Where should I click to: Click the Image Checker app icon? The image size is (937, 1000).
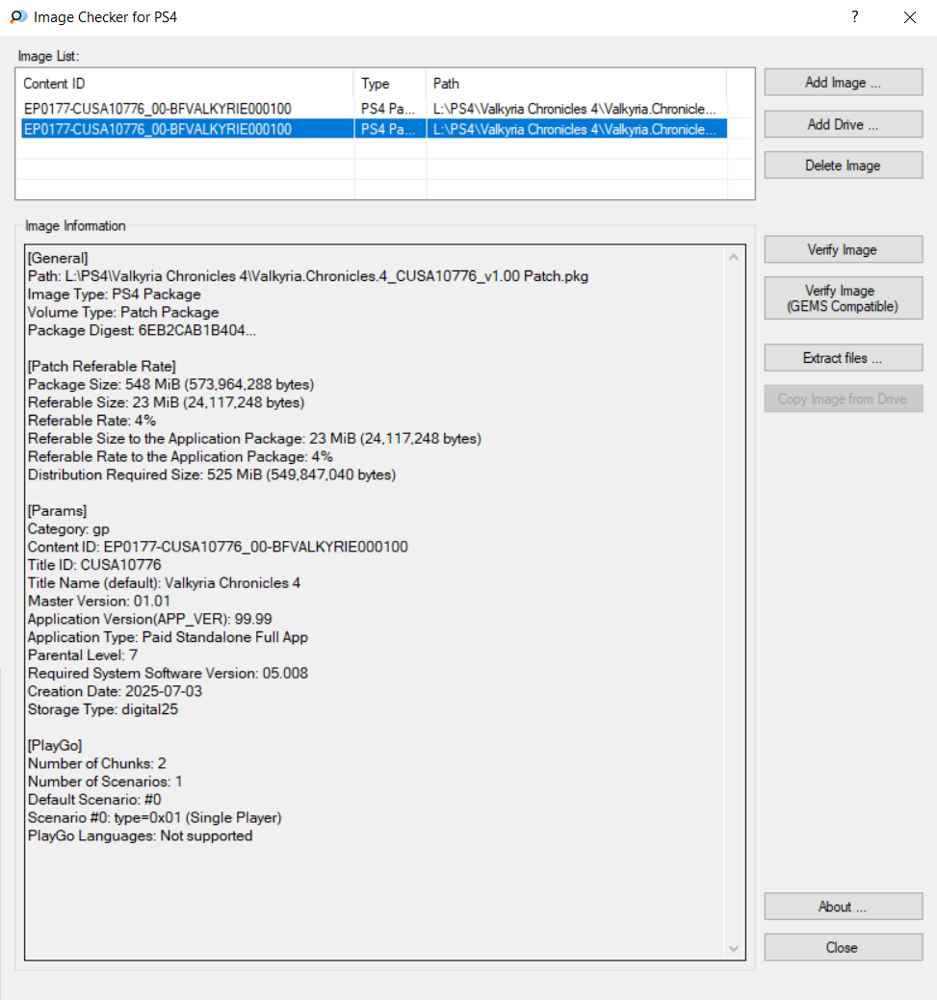tap(18, 16)
